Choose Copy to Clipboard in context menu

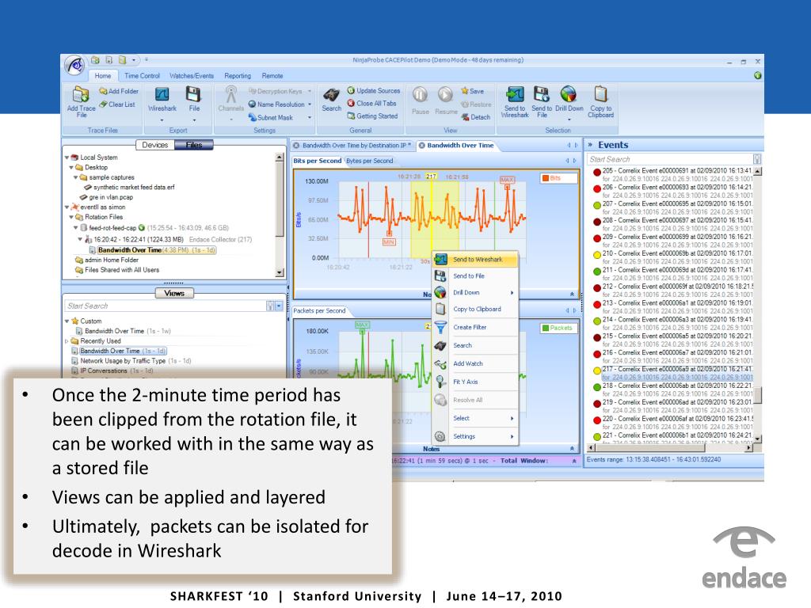(x=475, y=310)
